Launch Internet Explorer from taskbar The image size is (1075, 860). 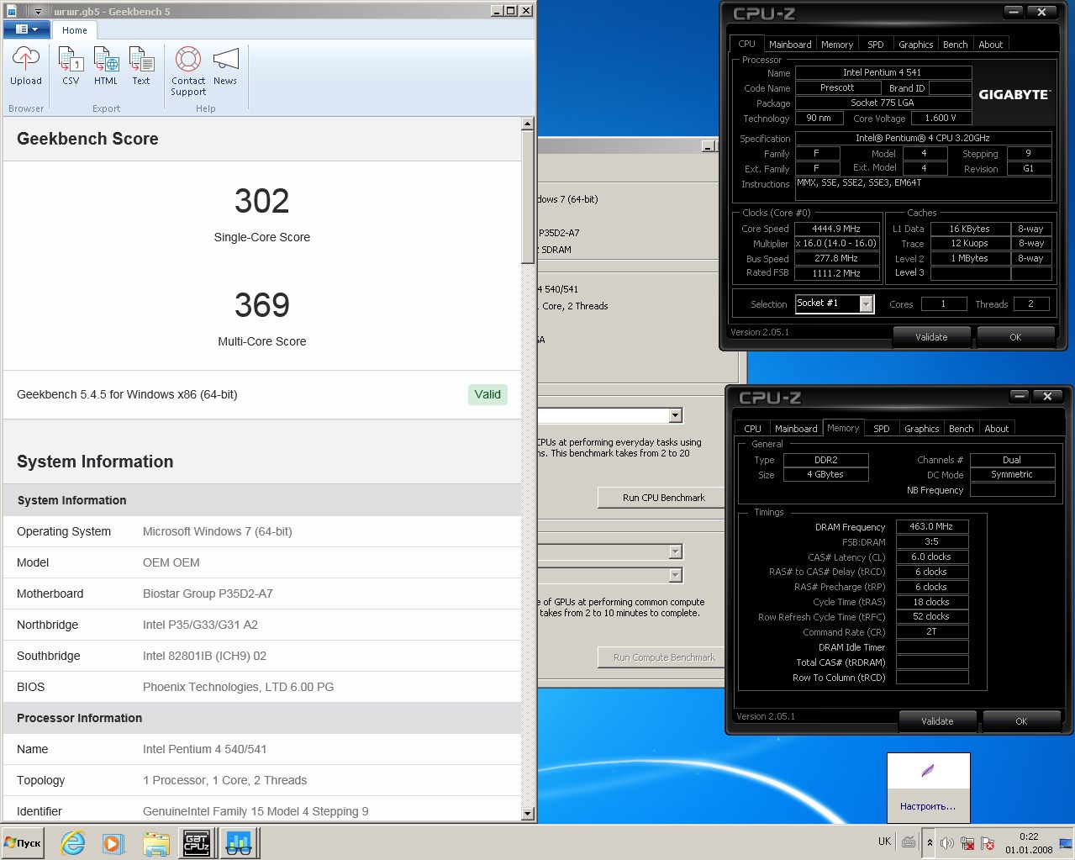tap(73, 842)
